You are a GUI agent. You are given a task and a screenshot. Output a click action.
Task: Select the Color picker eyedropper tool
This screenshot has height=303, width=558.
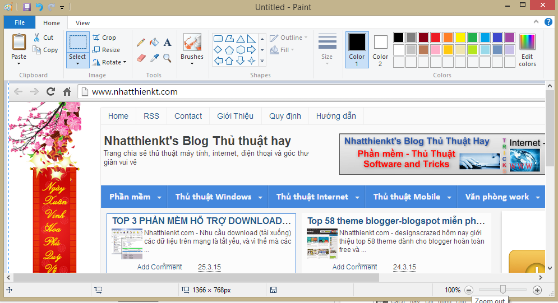click(x=154, y=58)
